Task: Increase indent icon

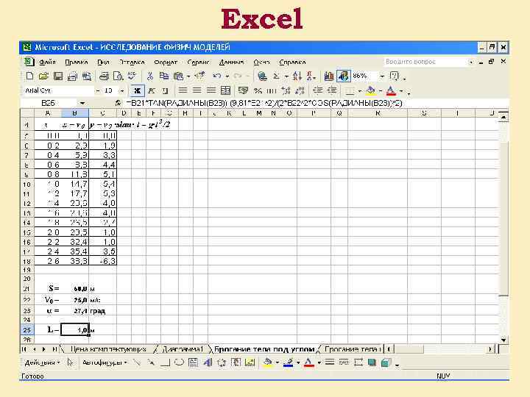Action: coord(332,90)
